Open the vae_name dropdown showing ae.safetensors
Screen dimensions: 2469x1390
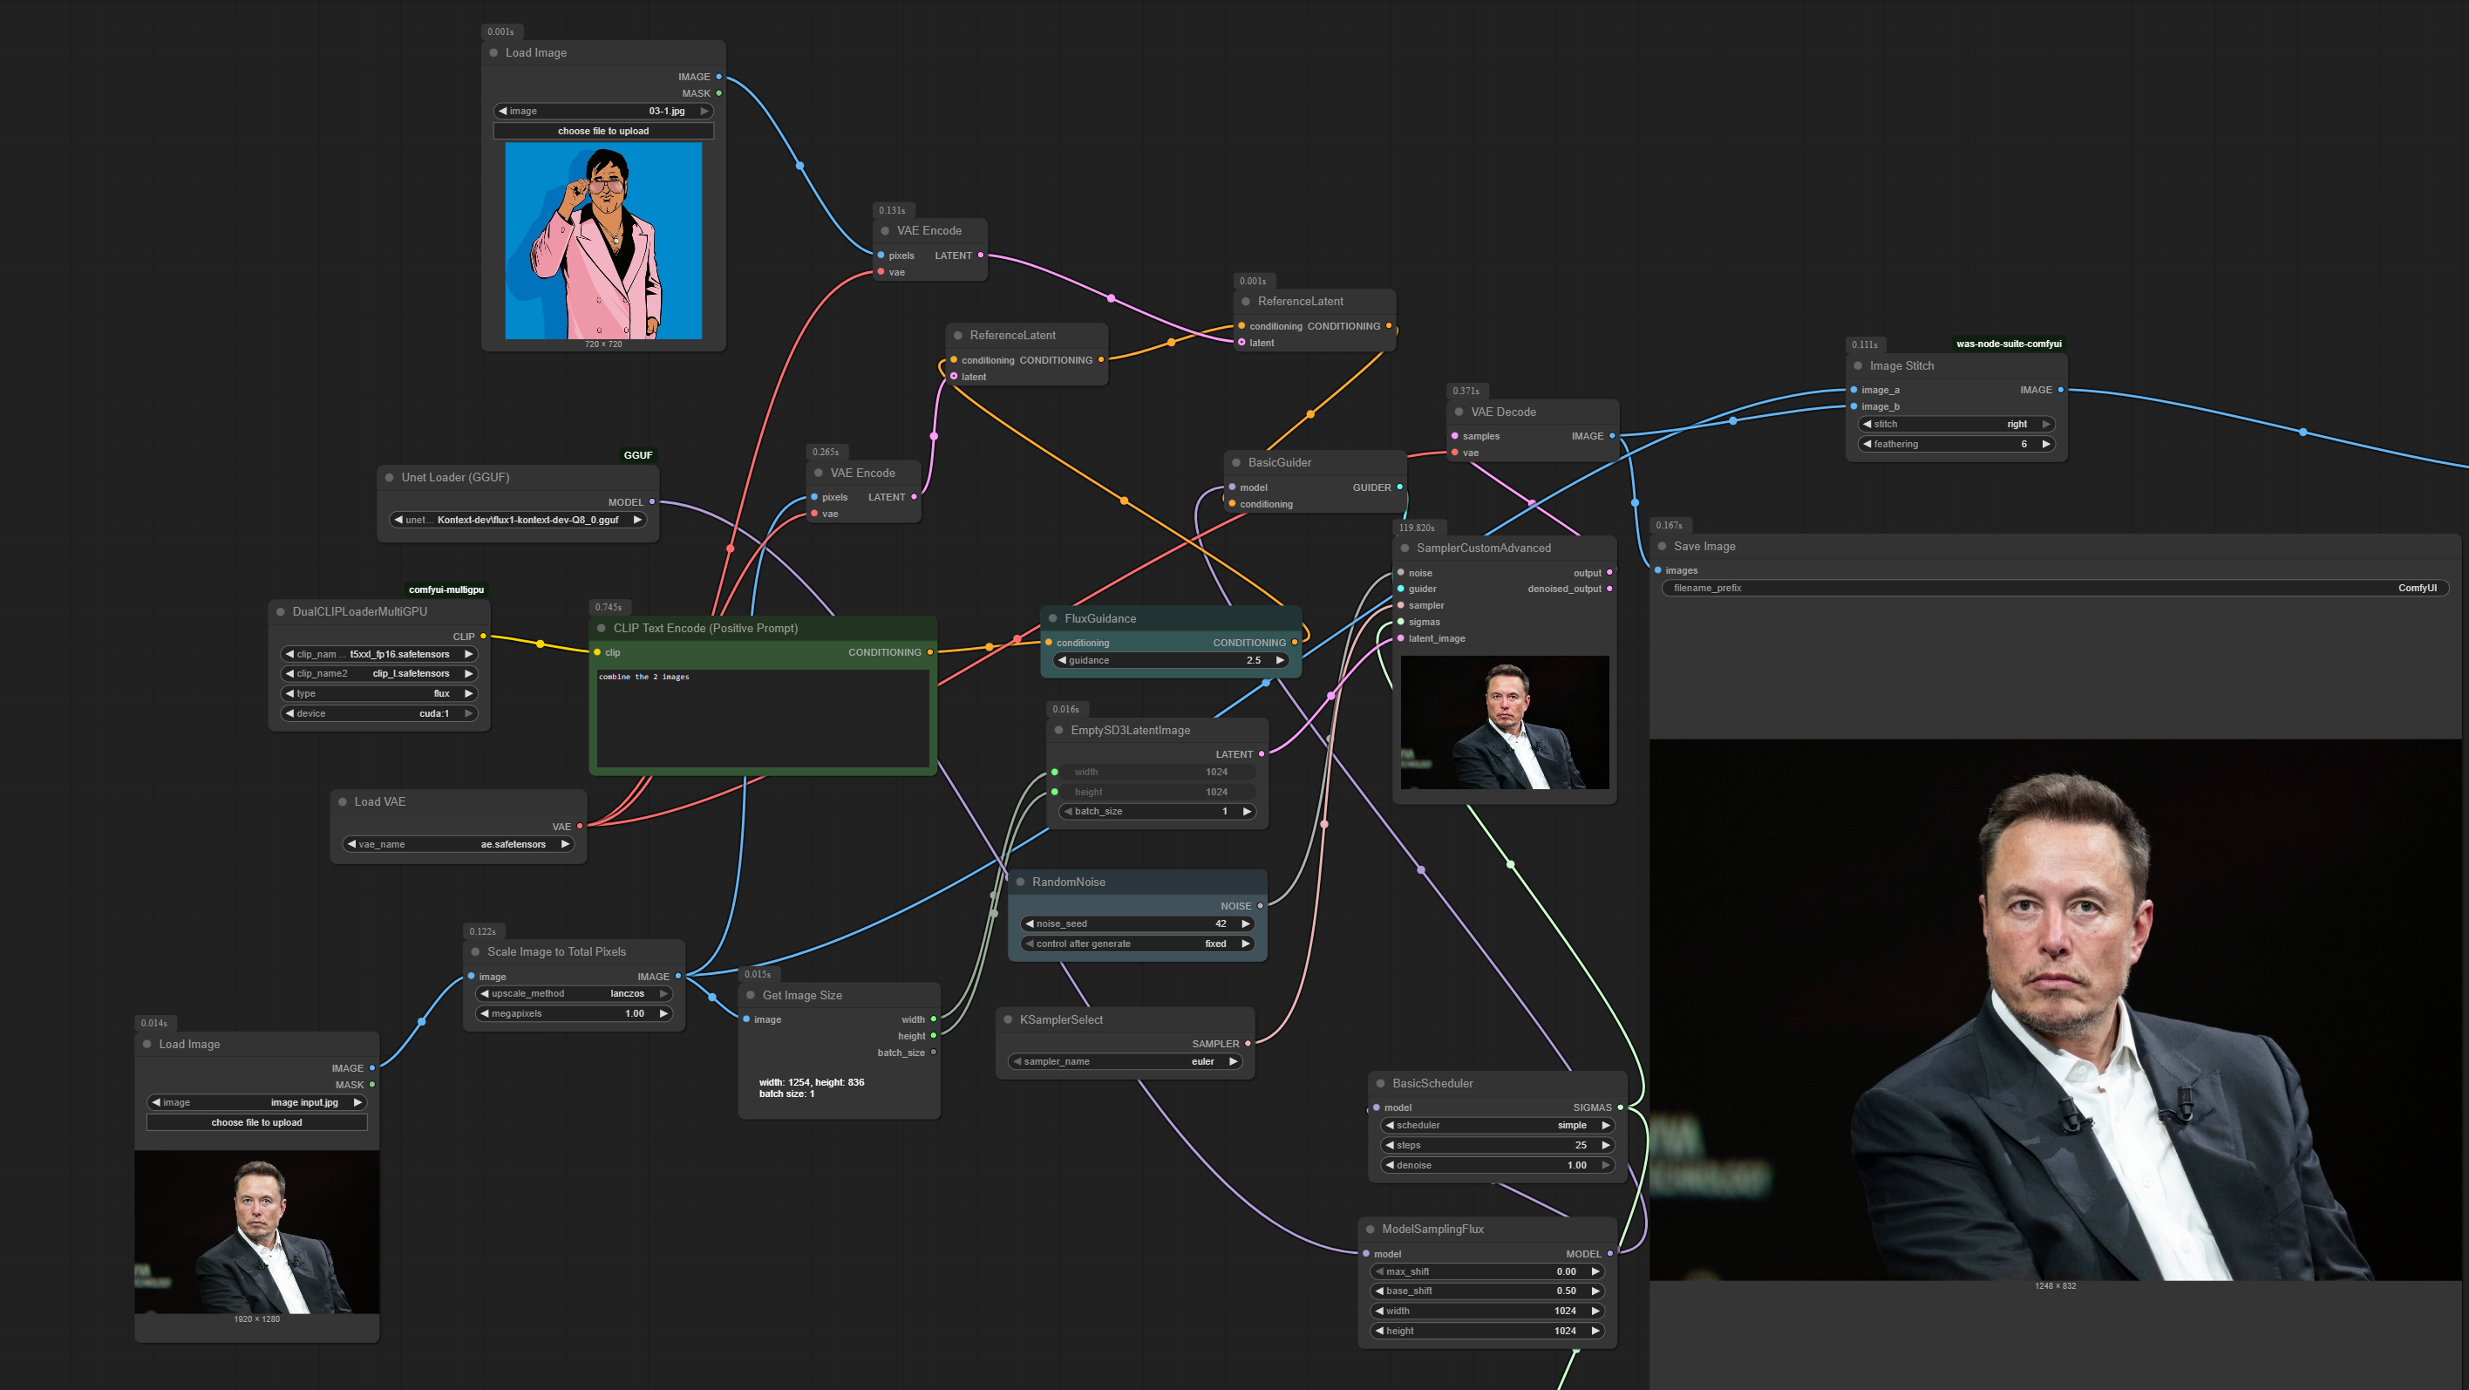point(459,844)
